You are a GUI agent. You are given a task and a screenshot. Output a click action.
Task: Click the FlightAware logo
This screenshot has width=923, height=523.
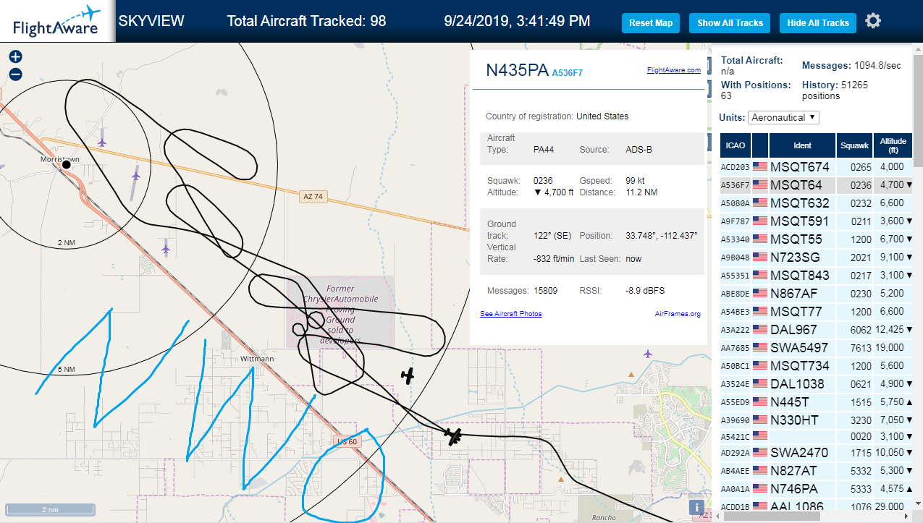coord(56,21)
